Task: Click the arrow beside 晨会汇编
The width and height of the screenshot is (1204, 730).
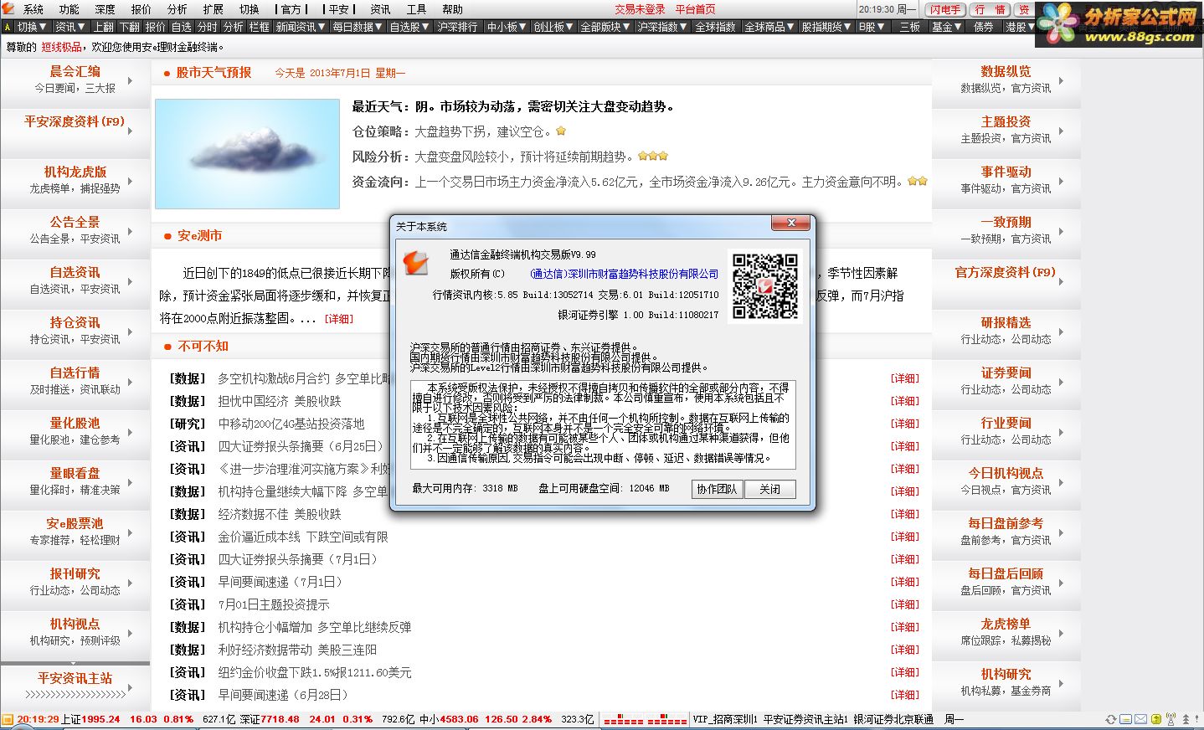Action: point(131,81)
